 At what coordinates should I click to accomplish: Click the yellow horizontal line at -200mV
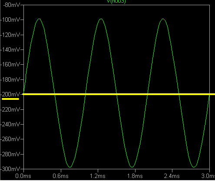coord(119,94)
